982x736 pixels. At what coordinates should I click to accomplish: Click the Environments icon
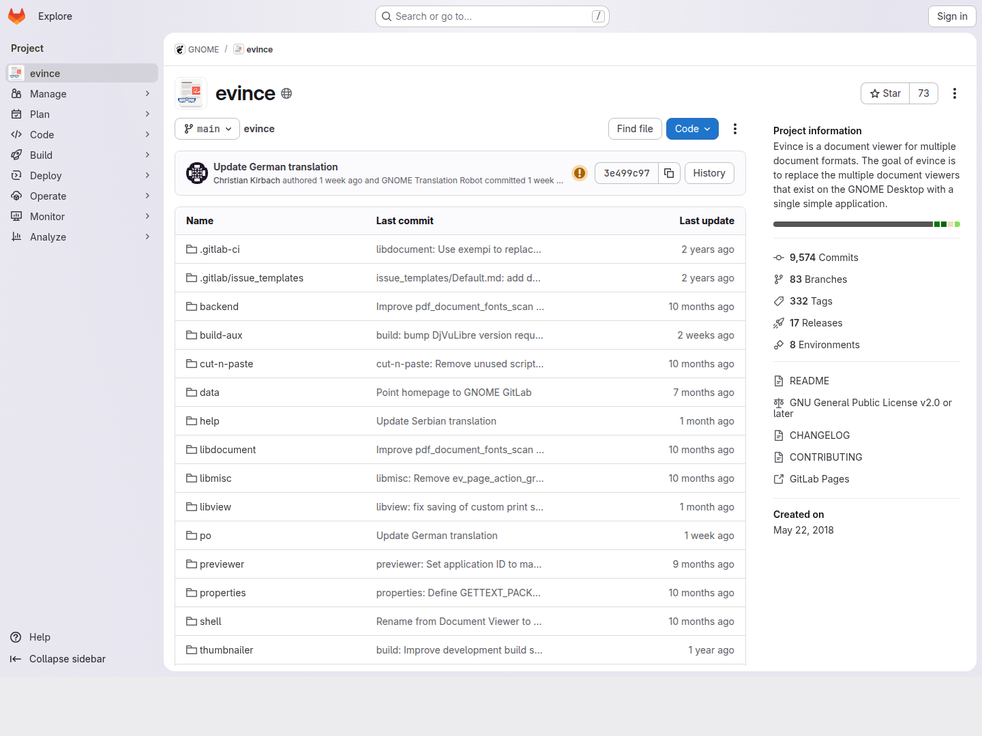pyautogui.click(x=779, y=345)
